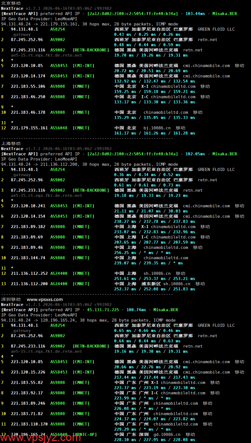This screenshot has height=443, width=251.
Task: Select hop IP 223.120.14.174
Action: click(28, 76)
